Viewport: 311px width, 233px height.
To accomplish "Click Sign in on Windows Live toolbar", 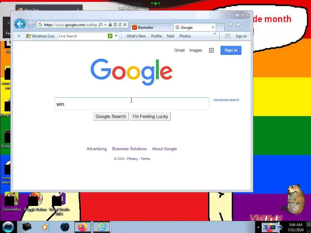I will [241, 36].
